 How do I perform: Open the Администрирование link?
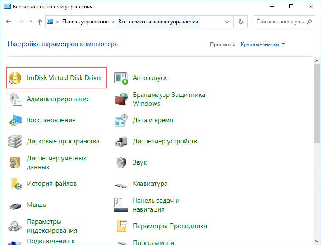click(x=59, y=99)
